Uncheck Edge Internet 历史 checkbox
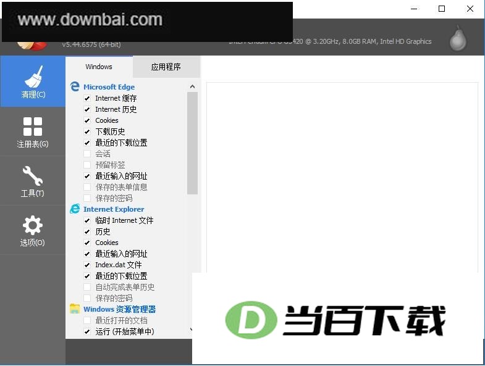485x366 pixels. click(87, 109)
